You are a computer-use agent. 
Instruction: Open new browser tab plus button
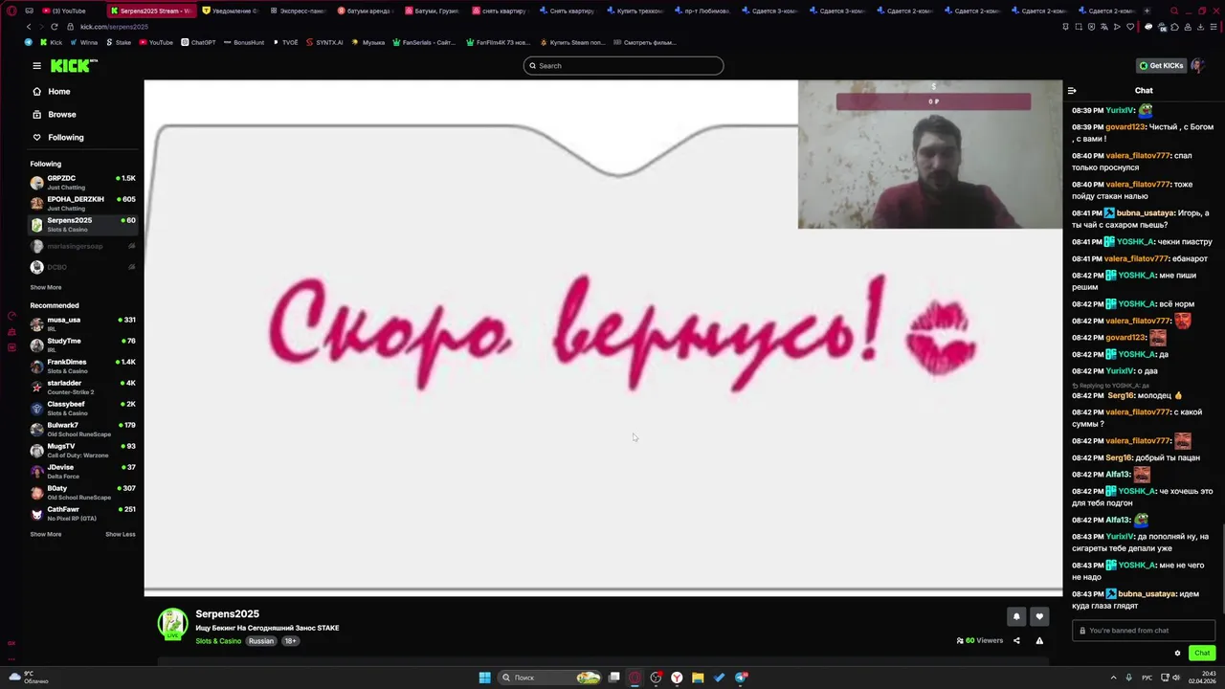(x=1147, y=11)
